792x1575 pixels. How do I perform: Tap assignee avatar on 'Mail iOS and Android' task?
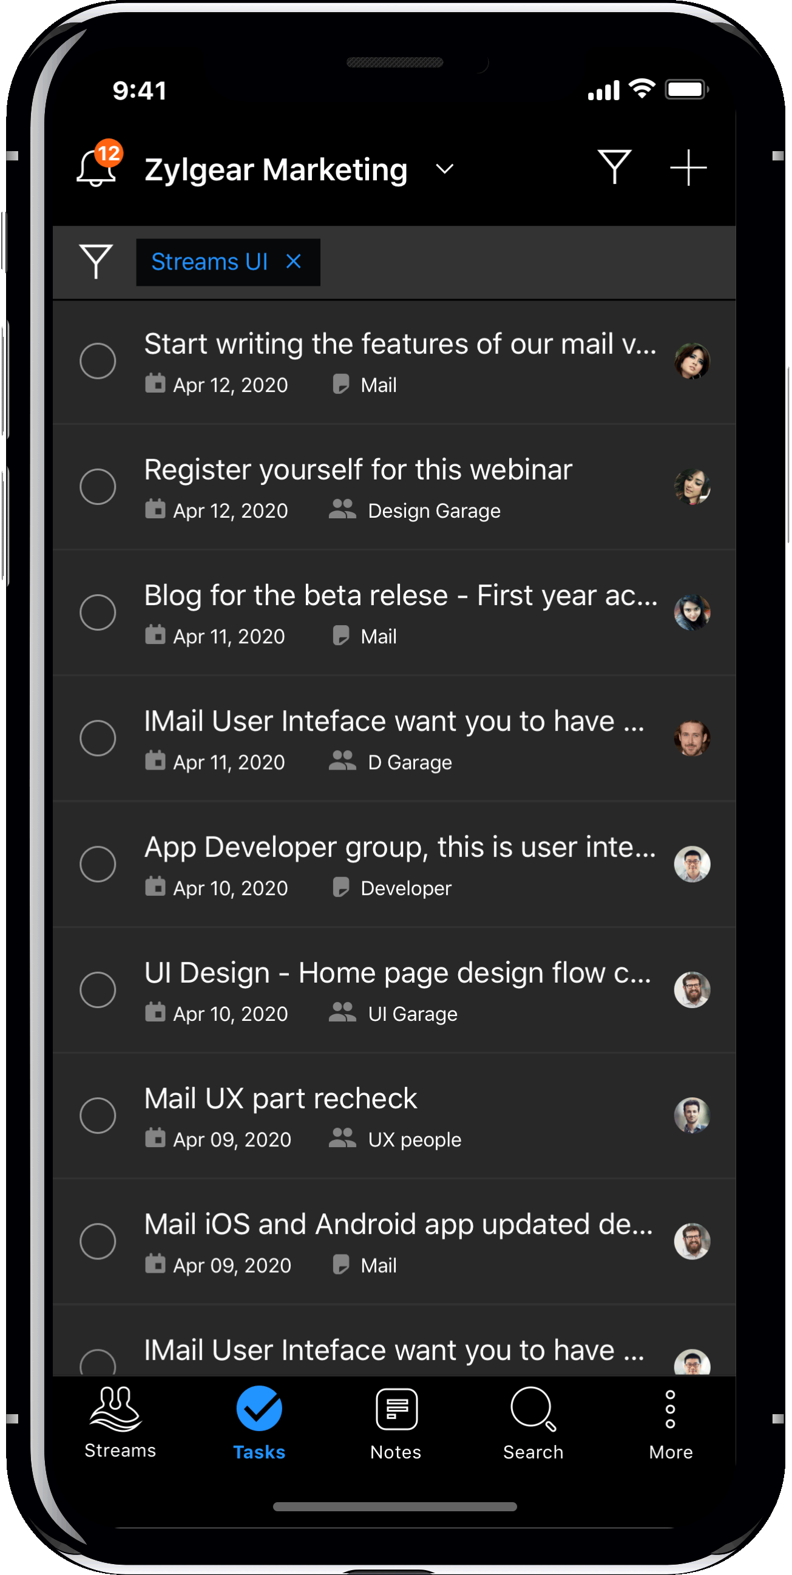[692, 1241]
